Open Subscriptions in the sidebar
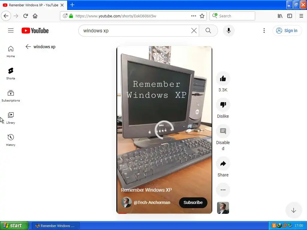The width and height of the screenshot is (307, 230). tap(10, 96)
